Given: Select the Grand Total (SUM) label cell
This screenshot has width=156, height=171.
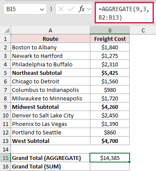Looking at the screenshot, I should tap(50, 166).
